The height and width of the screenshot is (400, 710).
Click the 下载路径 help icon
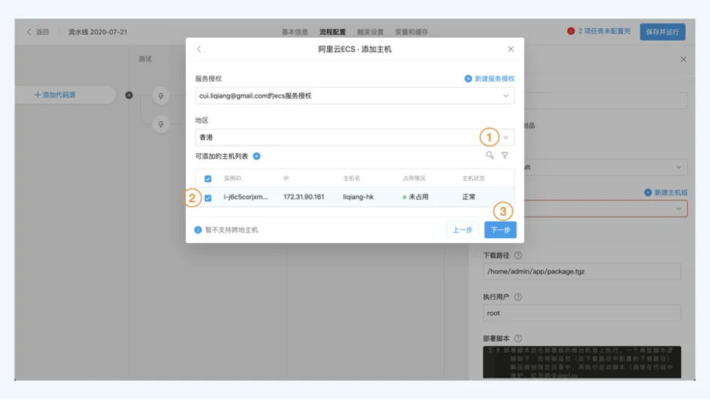coord(518,255)
